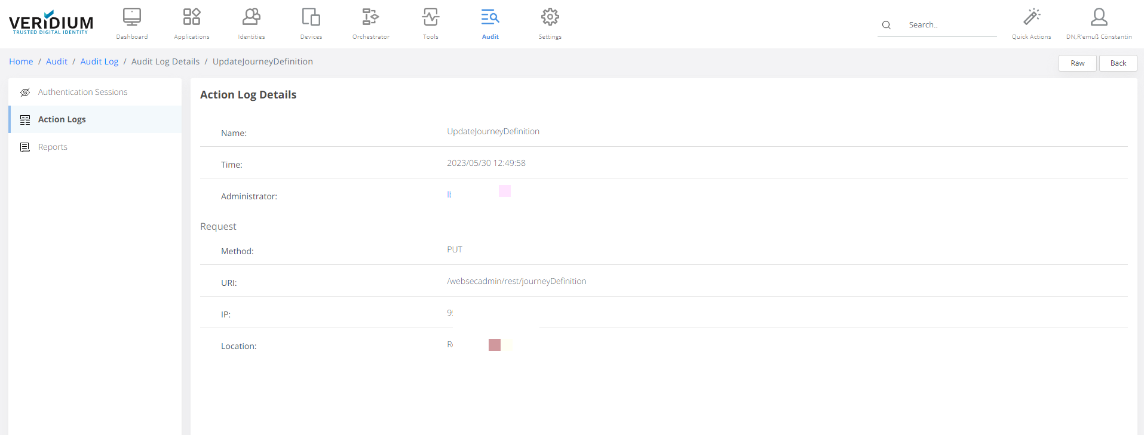Open Reports in the sidebar
The width and height of the screenshot is (1144, 435).
click(53, 147)
